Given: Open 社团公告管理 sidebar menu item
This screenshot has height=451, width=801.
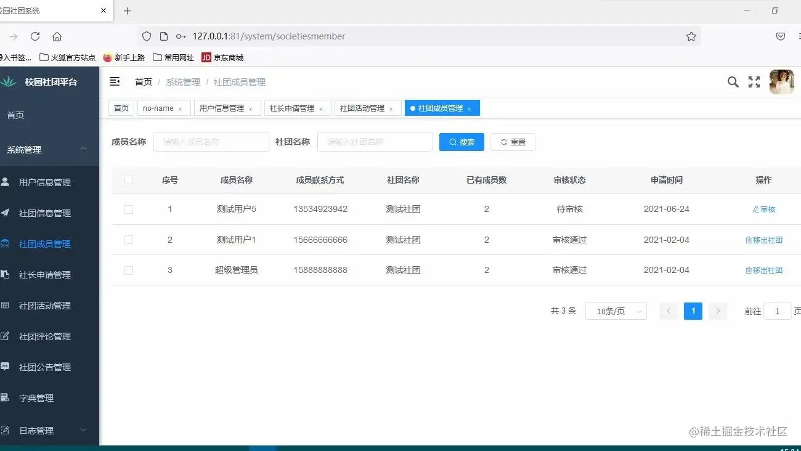Looking at the screenshot, I should point(49,367).
